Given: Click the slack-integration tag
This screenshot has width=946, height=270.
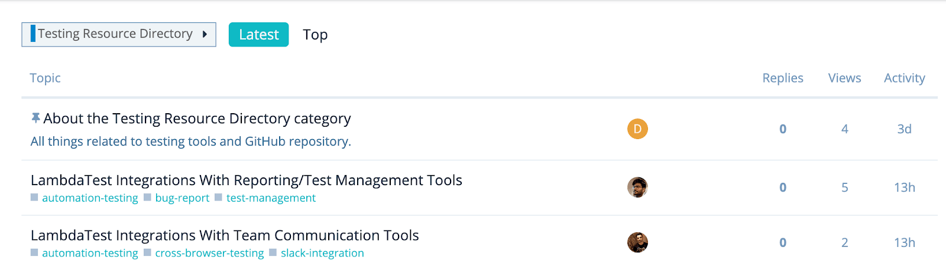Looking at the screenshot, I should coord(322,253).
